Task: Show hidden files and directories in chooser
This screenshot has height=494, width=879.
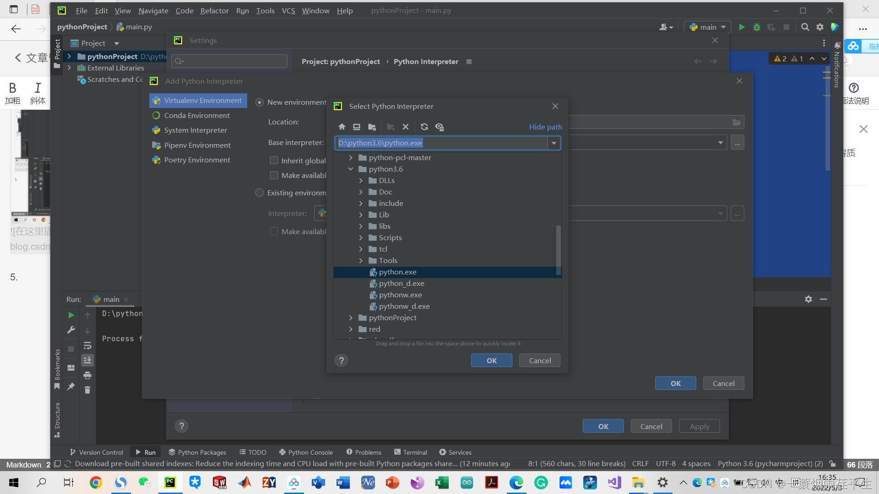Action: tap(439, 127)
